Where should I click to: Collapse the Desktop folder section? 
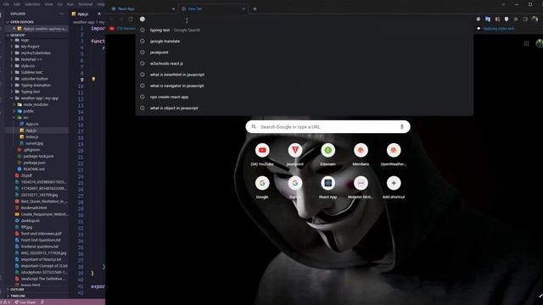pos(16,35)
